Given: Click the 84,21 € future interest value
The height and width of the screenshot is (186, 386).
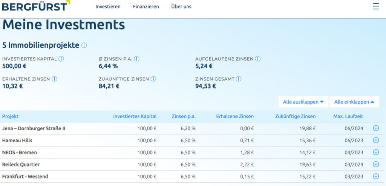Looking at the screenshot, I should (x=109, y=86).
